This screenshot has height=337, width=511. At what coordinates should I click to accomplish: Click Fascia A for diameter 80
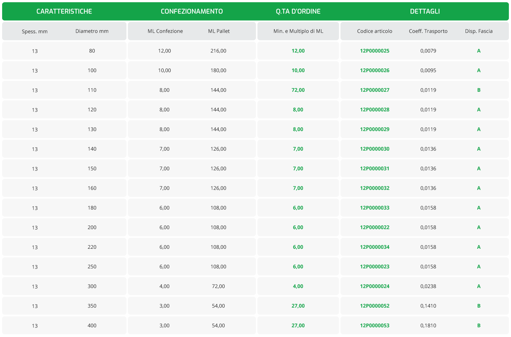[479, 51]
